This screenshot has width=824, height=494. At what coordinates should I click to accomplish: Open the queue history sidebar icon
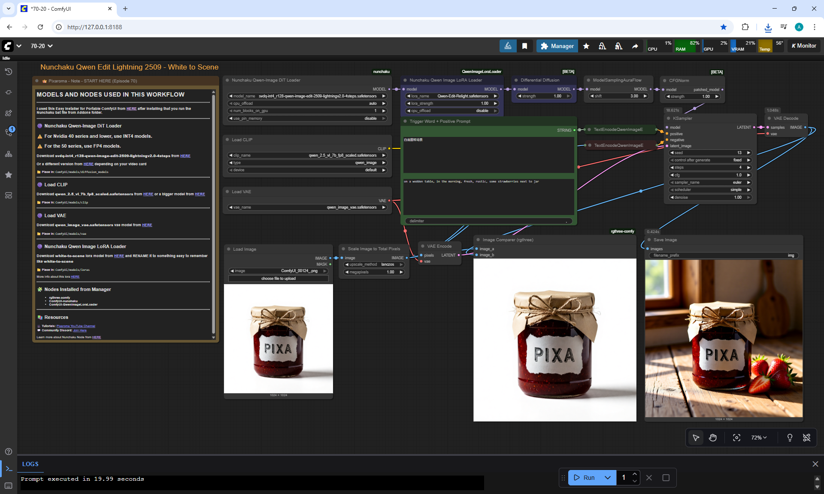pyautogui.click(x=8, y=72)
